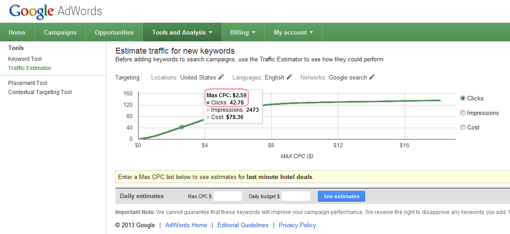
Task: Open the Privacy Policy footer link
Action: (297, 225)
